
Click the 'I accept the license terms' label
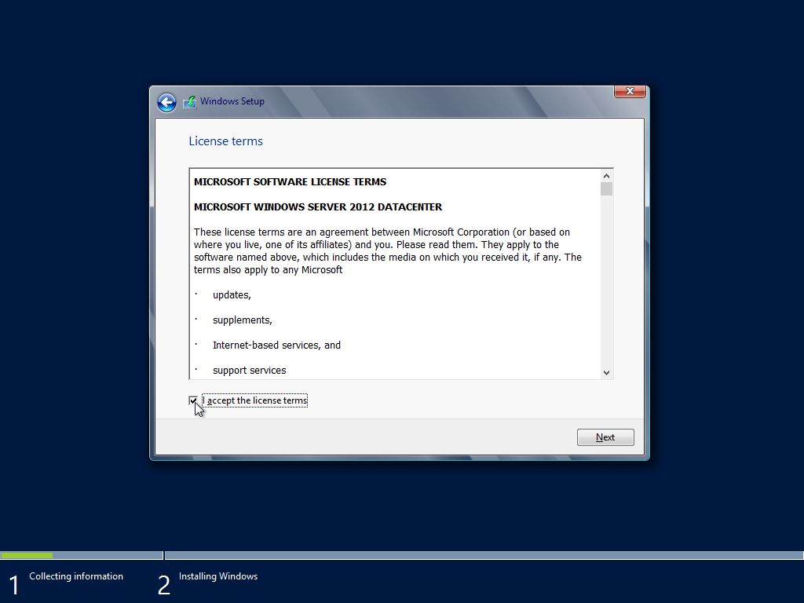coord(255,400)
